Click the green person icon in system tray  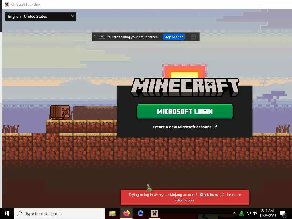pyautogui.click(x=242, y=213)
